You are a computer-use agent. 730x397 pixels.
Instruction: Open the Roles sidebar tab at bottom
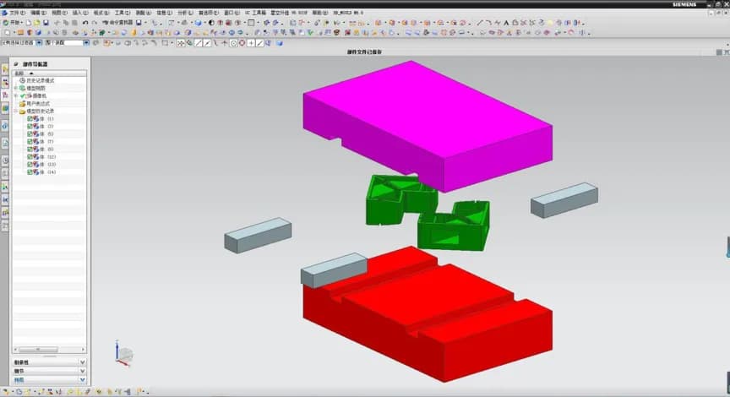coord(5,226)
